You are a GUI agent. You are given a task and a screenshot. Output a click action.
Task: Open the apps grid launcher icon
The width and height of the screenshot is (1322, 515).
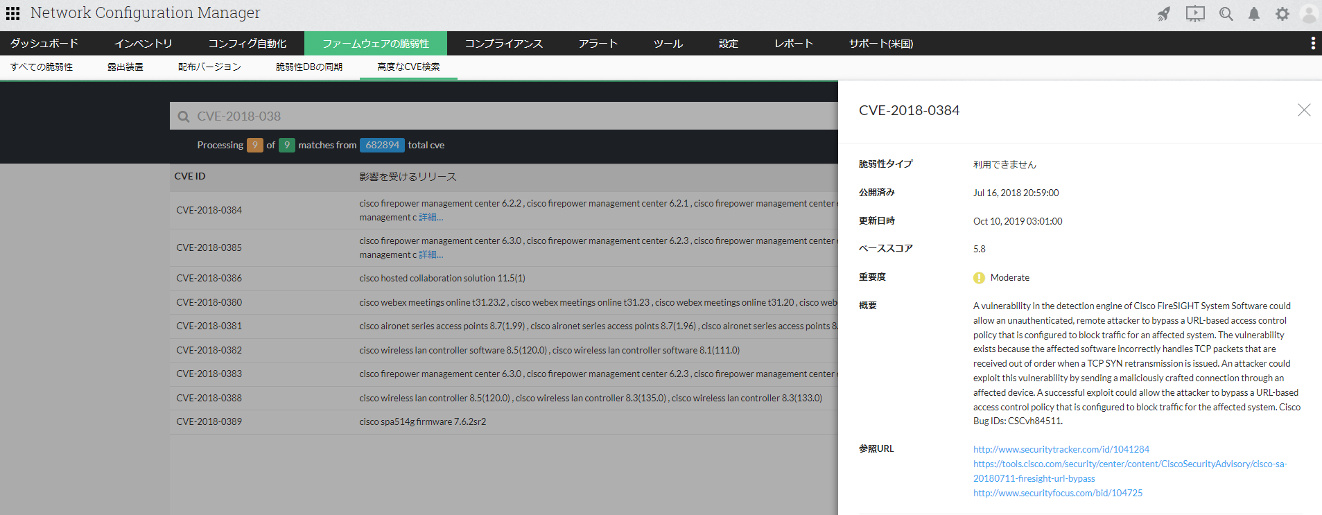click(12, 13)
